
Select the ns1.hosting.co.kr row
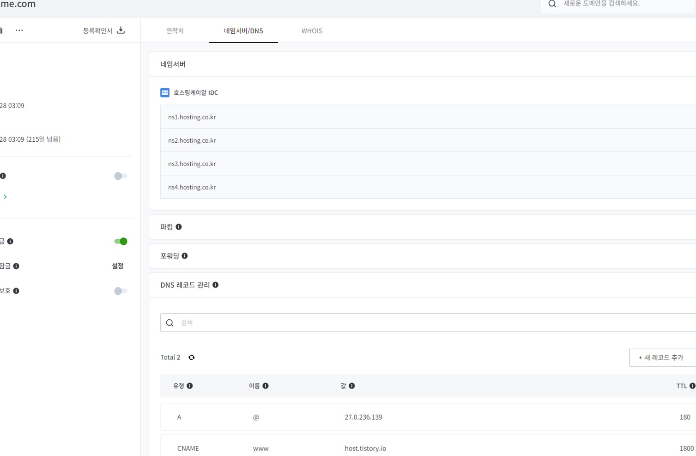pyautogui.click(x=428, y=117)
